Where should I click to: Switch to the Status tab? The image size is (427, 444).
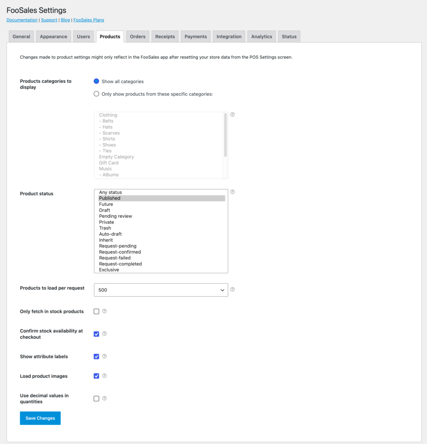pyautogui.click(x=289, y=36)
